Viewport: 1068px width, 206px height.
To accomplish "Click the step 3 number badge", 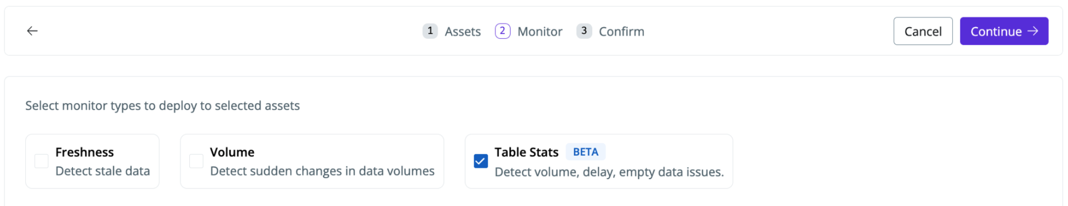I will click(584, 31).
